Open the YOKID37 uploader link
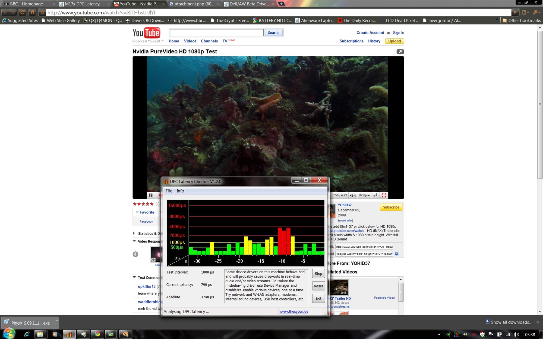This screenshot has width=543, height=339. click(x=345, y=205)
